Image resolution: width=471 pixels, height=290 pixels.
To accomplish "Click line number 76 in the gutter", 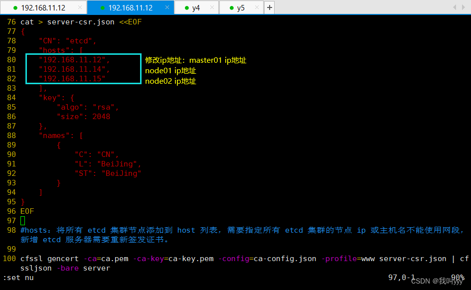I will (11, 22).
